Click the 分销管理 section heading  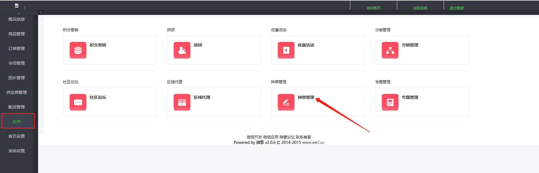coord(383,30)
